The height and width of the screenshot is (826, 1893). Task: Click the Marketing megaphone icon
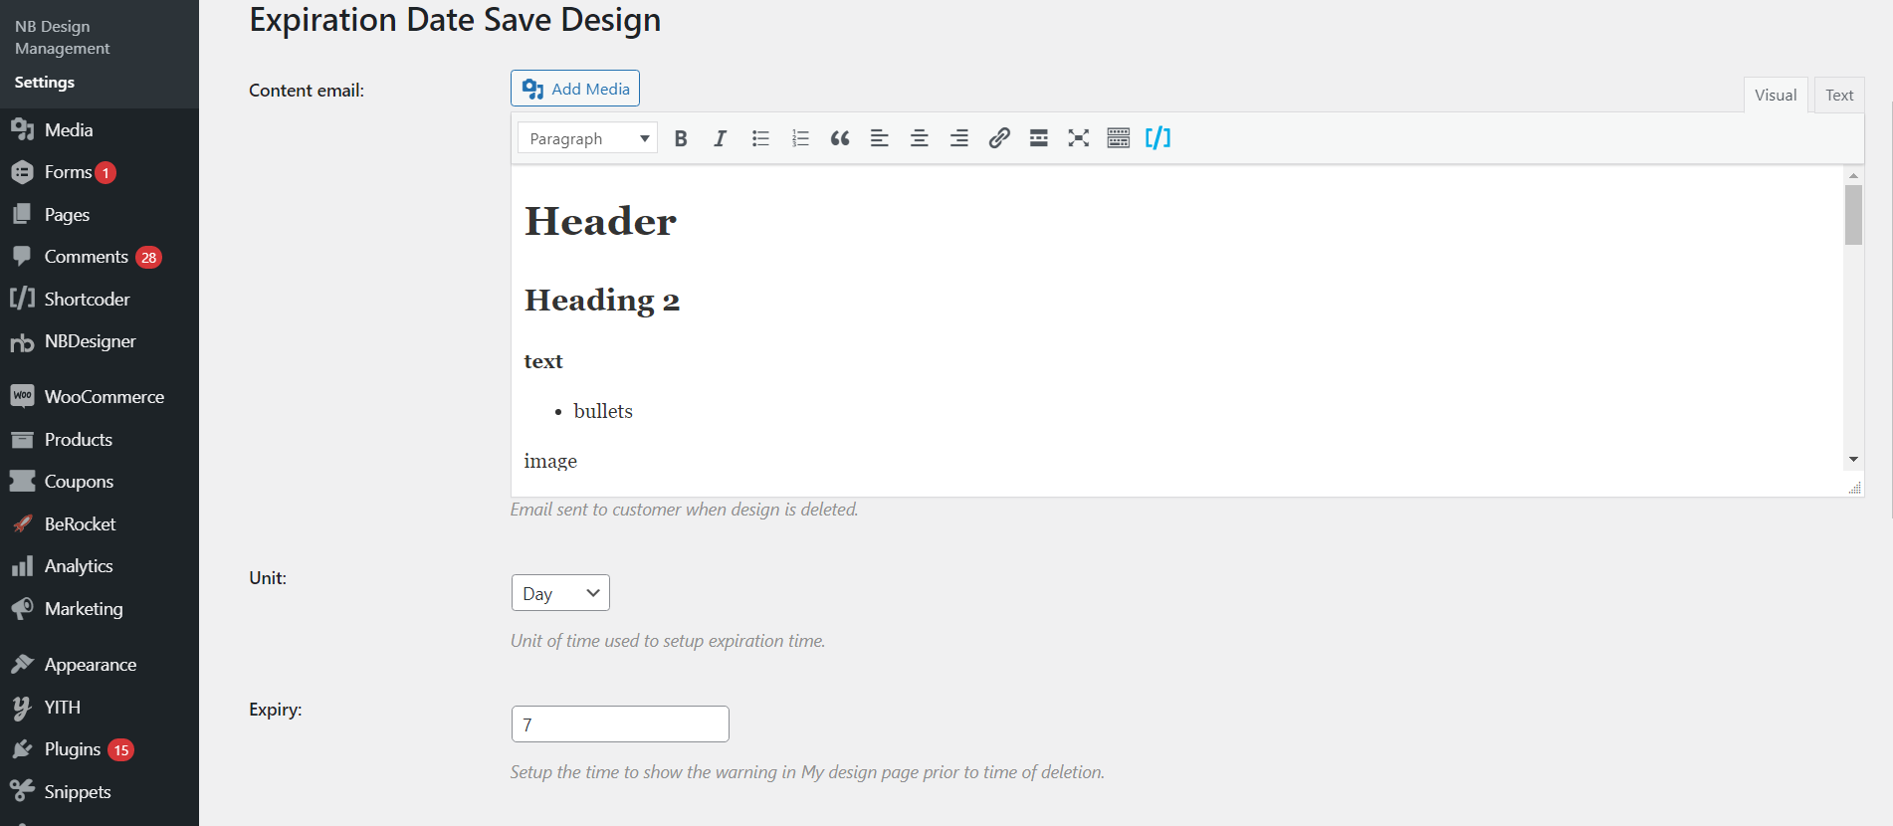[x=22, y=608]
